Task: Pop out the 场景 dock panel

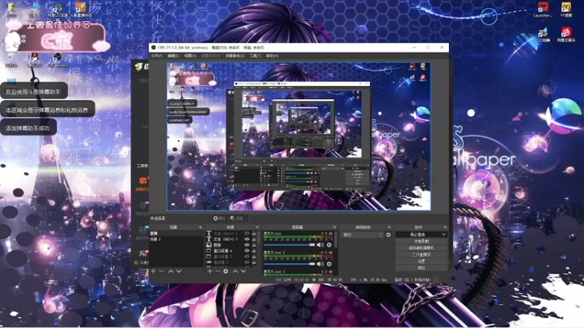Action: (200, 227)
